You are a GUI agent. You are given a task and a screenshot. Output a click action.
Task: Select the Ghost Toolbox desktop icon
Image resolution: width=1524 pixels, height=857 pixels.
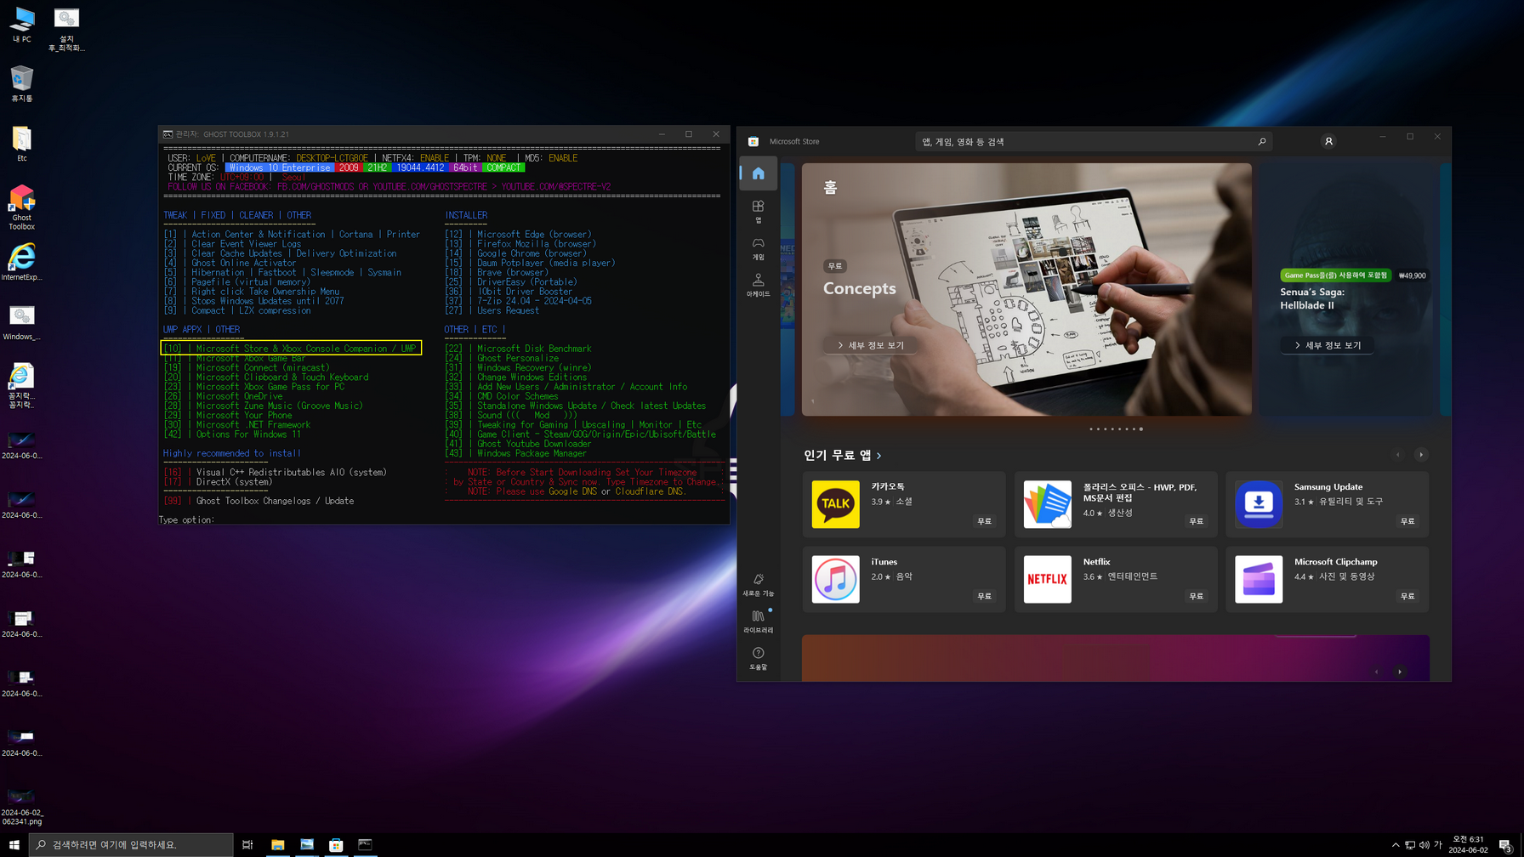coord(21,207)
